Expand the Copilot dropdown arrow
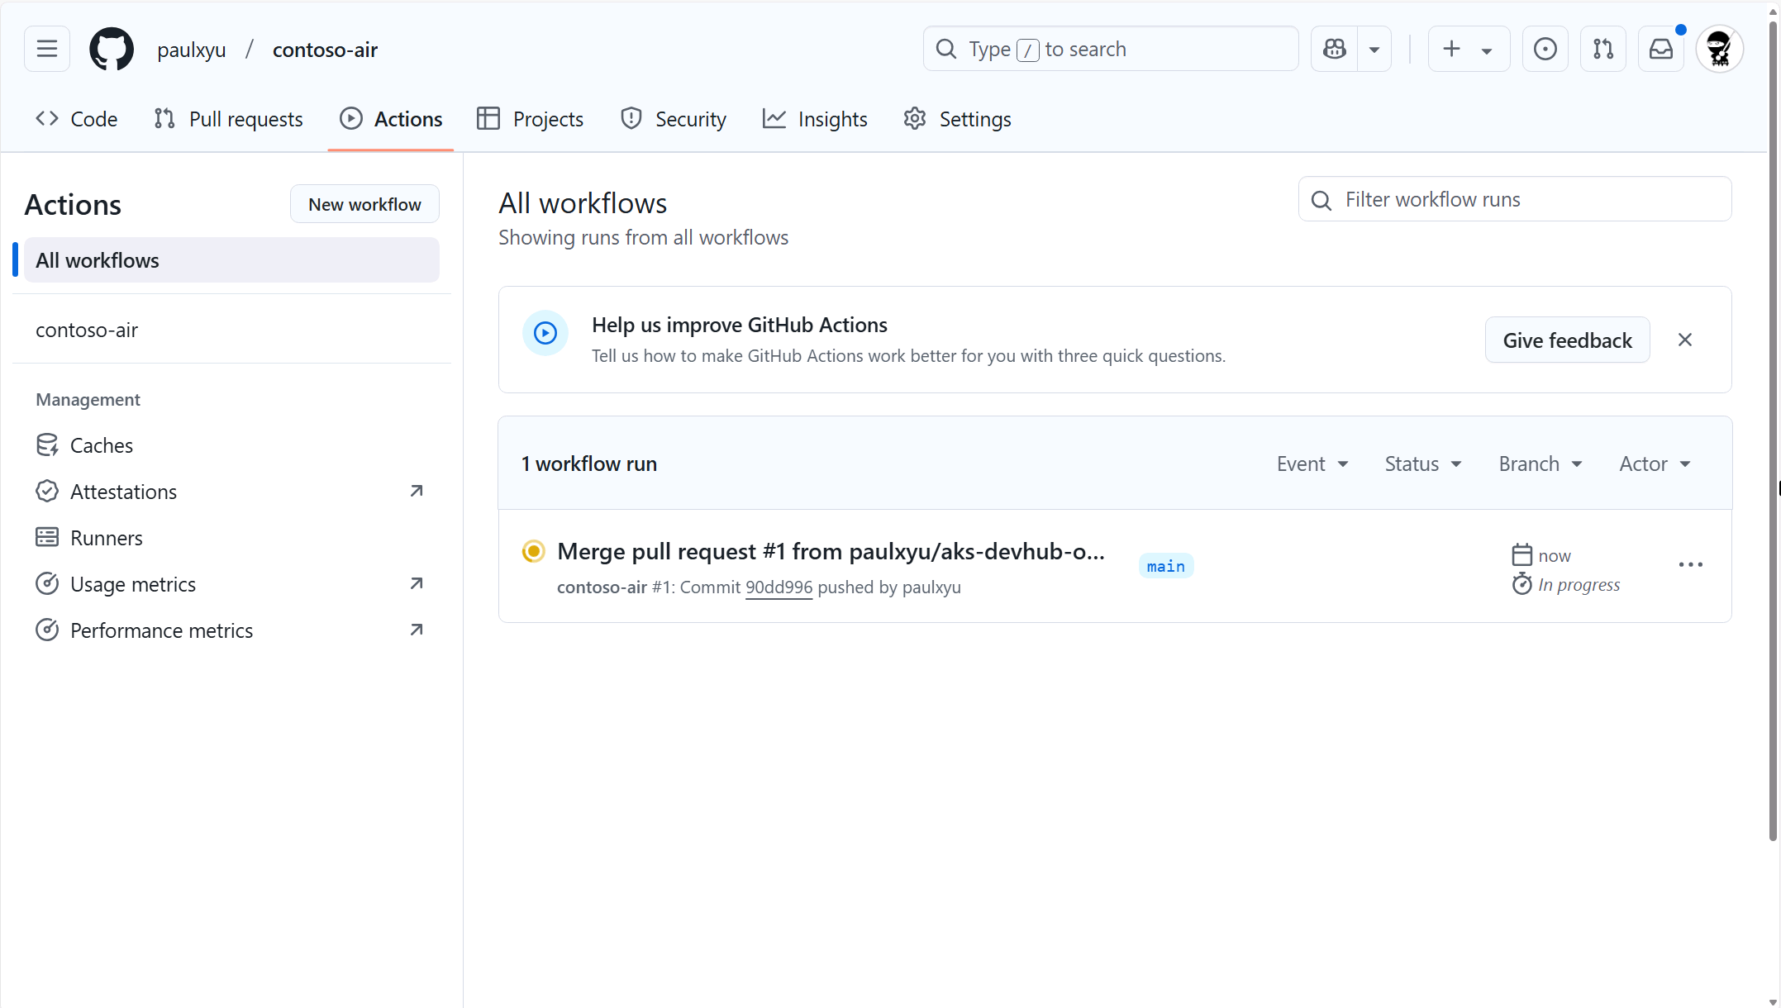 pyautogui.click(x=1374, y=49)
